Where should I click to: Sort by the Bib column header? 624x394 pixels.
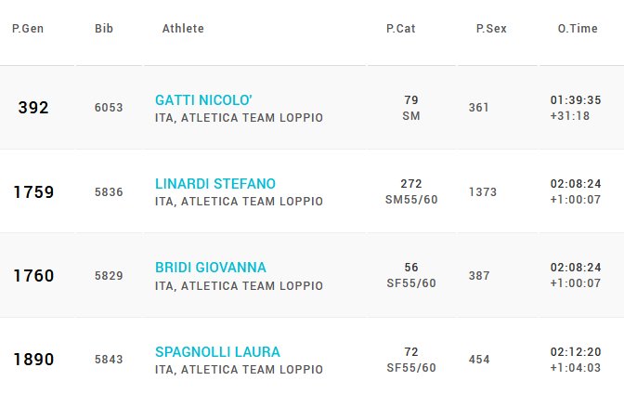click(x=104, y=29)
